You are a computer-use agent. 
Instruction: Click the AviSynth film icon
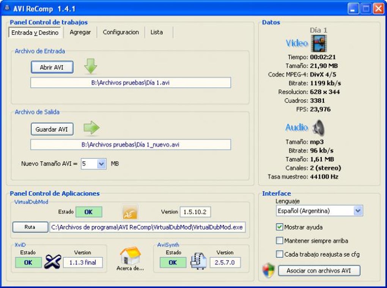click(198, 261)
